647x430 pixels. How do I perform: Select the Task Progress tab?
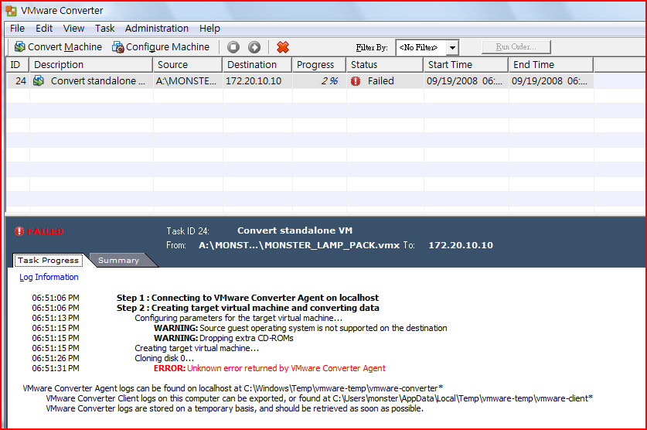pos(48,261)
